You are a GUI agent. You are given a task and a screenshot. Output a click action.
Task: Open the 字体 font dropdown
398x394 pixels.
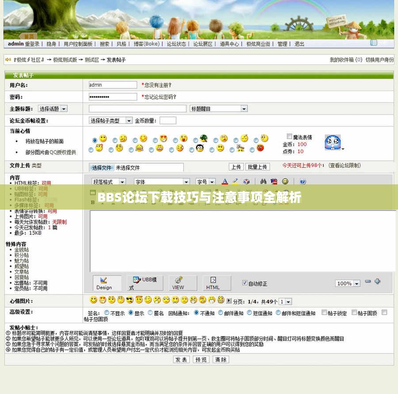point(162,182)
